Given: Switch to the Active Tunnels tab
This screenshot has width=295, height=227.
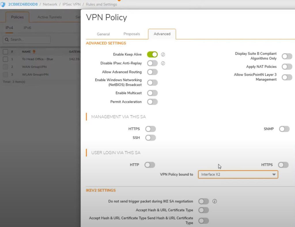Looking at the screenshot, I should coord(50,17).
